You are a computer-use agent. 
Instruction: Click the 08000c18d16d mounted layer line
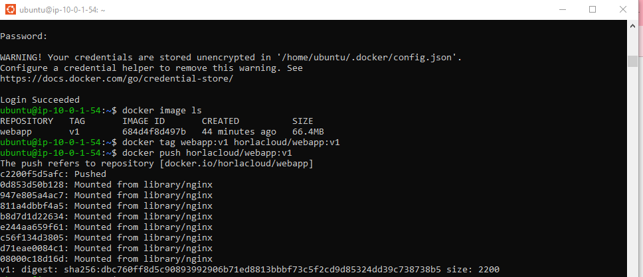(106, 259)
